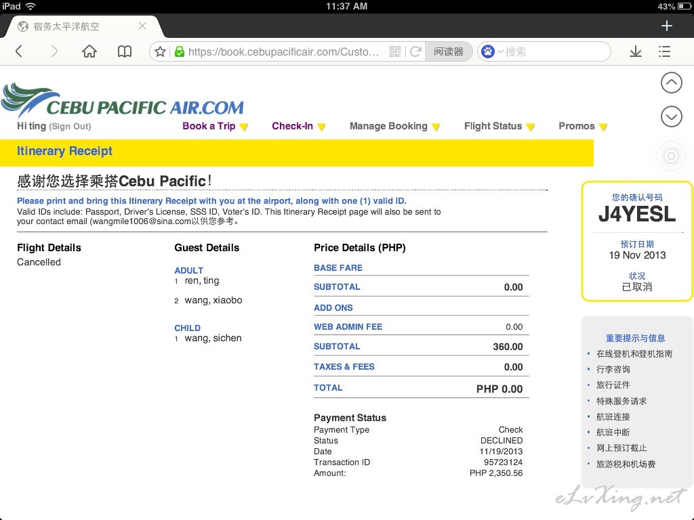Viewport: 694px width, 520px height.
Task: Open the 旅游税和机场费 link
Action: [626, 464]
